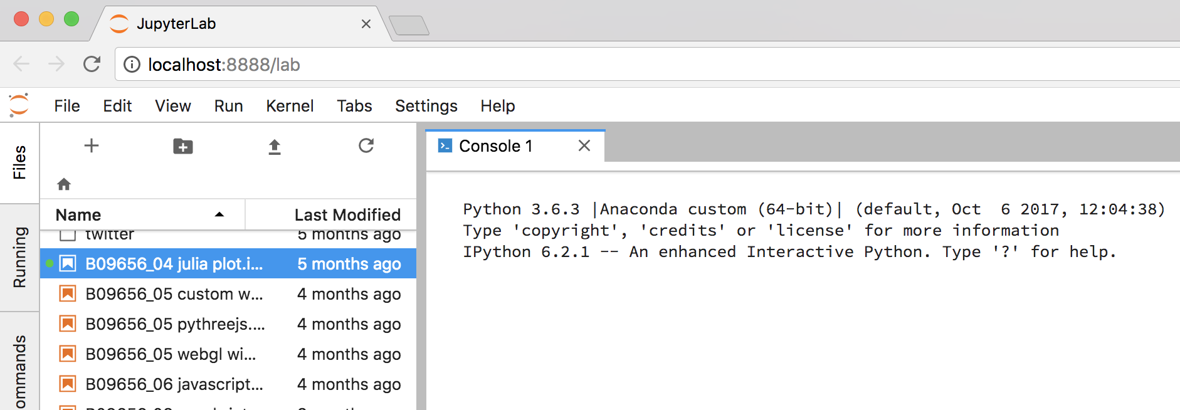The width and height of the screenshot is (1180, 410).
Task: Open the File menu
Action: [67, 106]
